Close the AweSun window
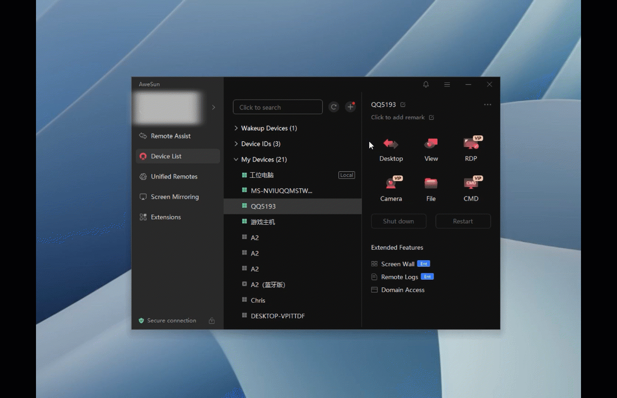 pyautogui.click(x=489, y=84)
